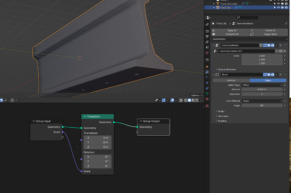Toggle viewport overlays button
291x193 pixels.
pos(172,100)
